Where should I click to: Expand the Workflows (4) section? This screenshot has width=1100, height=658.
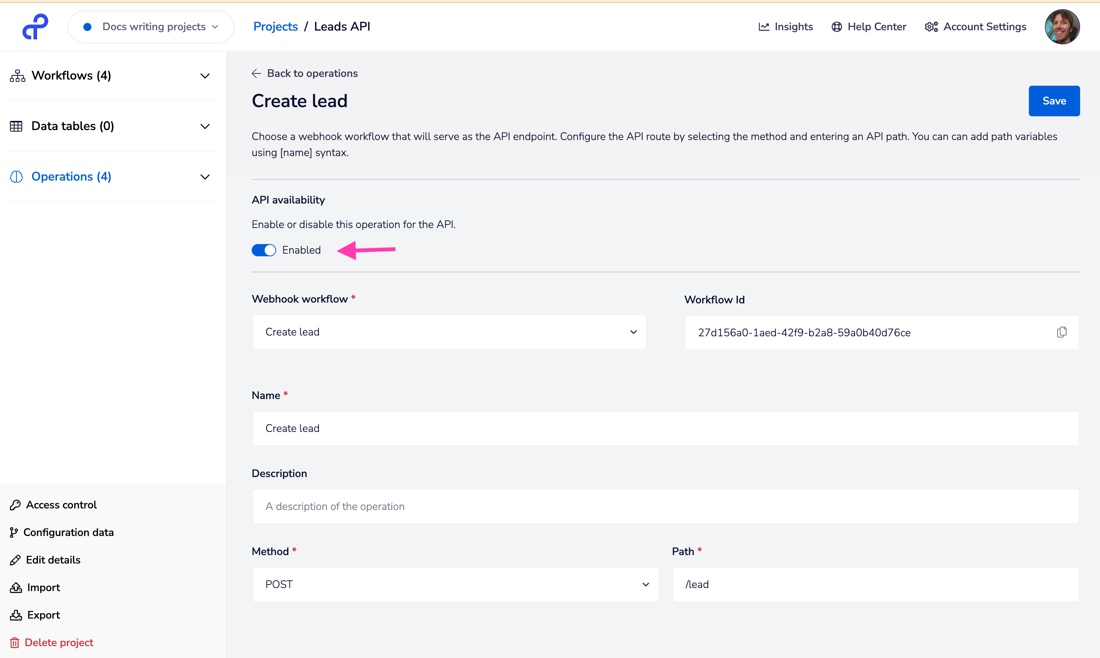pos(205,76)
